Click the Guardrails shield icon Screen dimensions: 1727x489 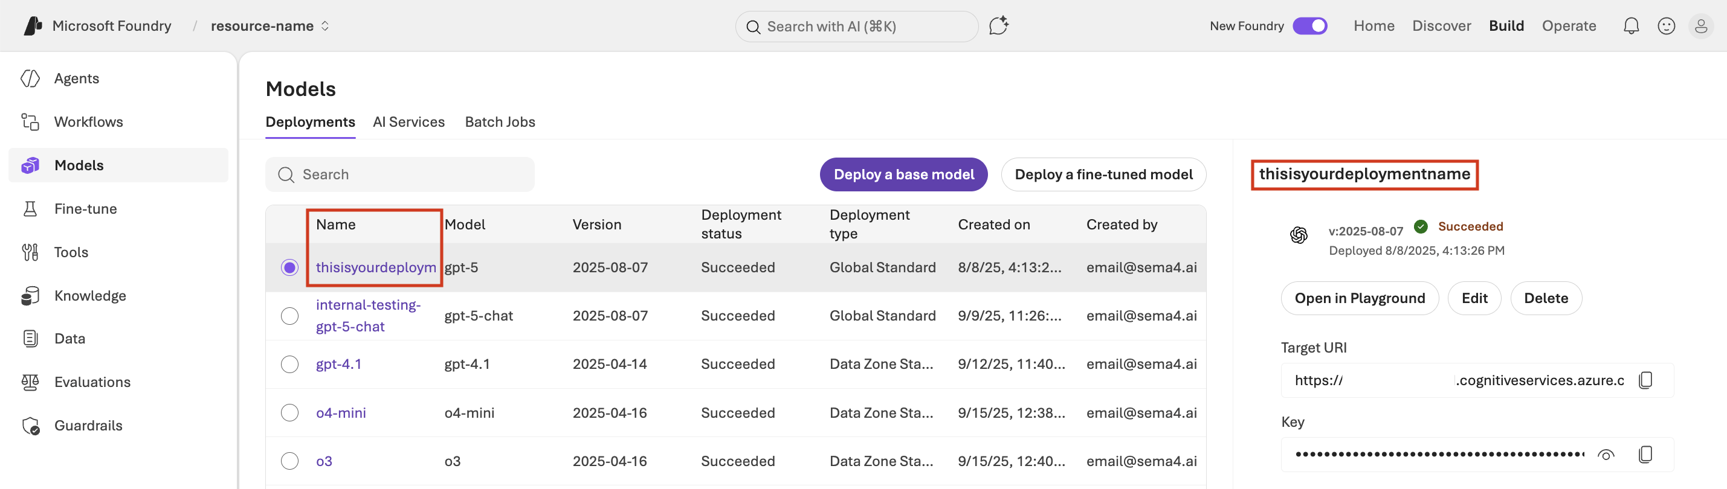(x=31, y=426)
